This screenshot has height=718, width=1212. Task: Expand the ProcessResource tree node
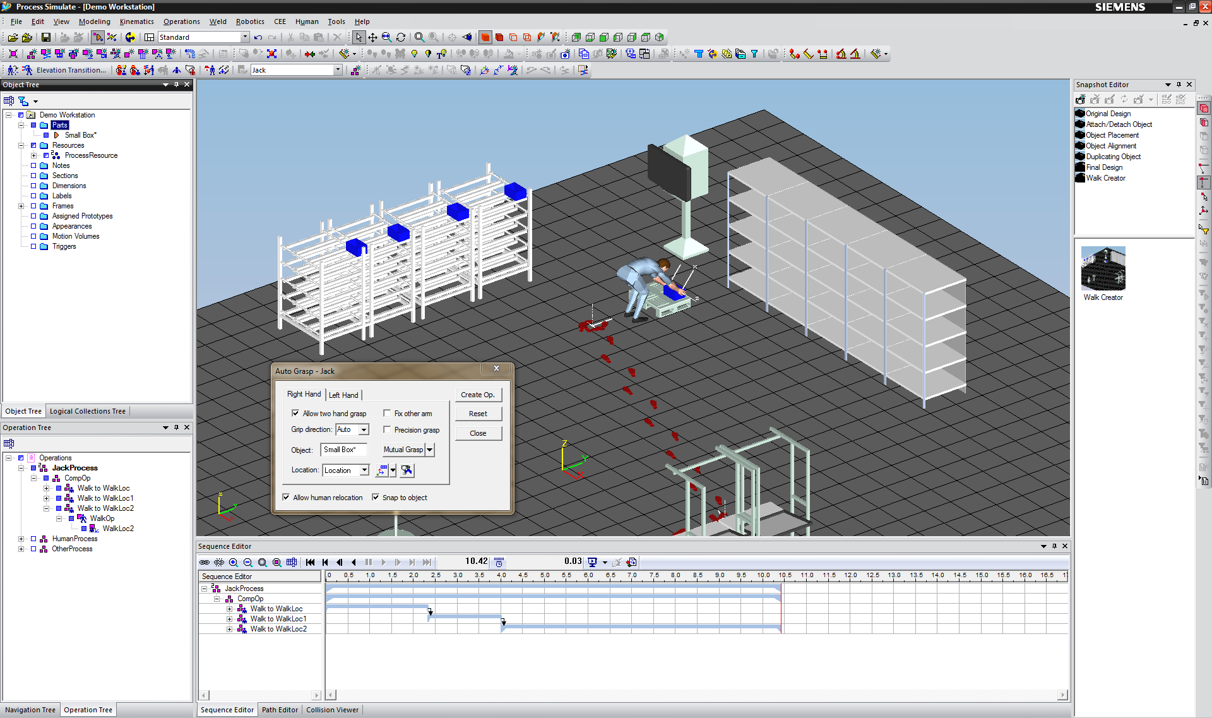[x=34, y=155]
